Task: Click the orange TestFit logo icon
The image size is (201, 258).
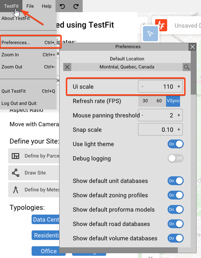Action: coord(161,25)
